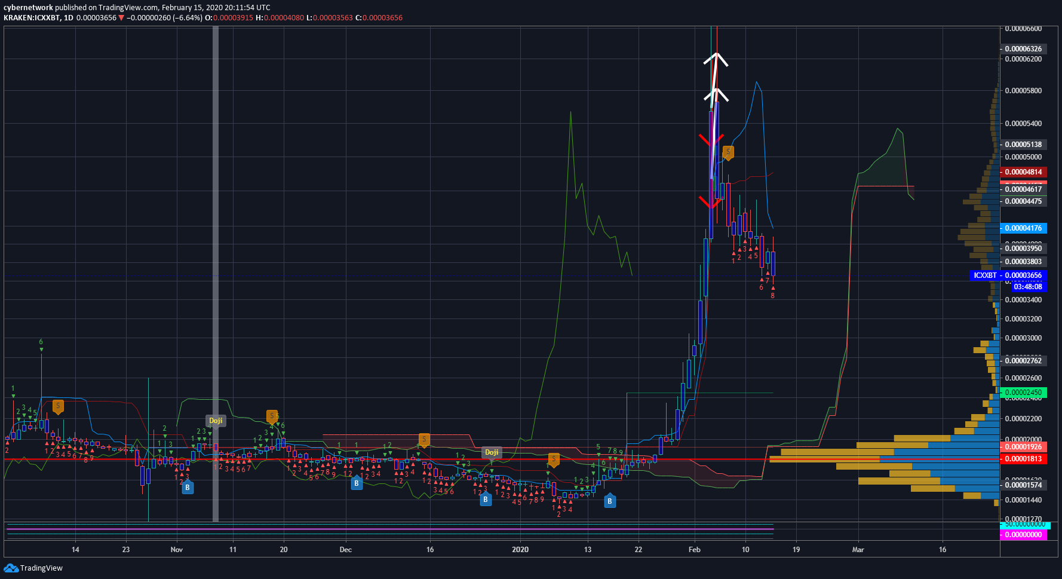The image size is (1062, 579).
Task: Click the Dec label on the time axis
Action: point(345,550)
